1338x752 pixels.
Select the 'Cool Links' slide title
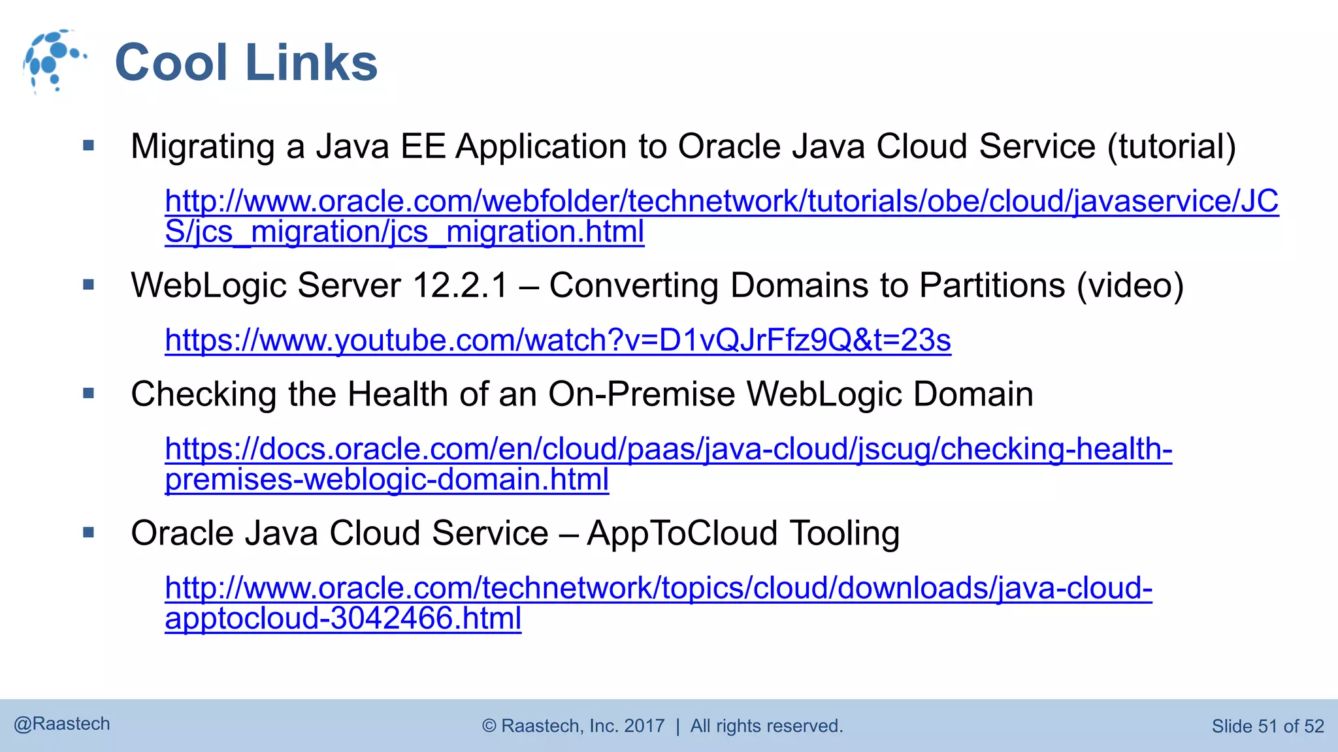click(x=246, y=63)
